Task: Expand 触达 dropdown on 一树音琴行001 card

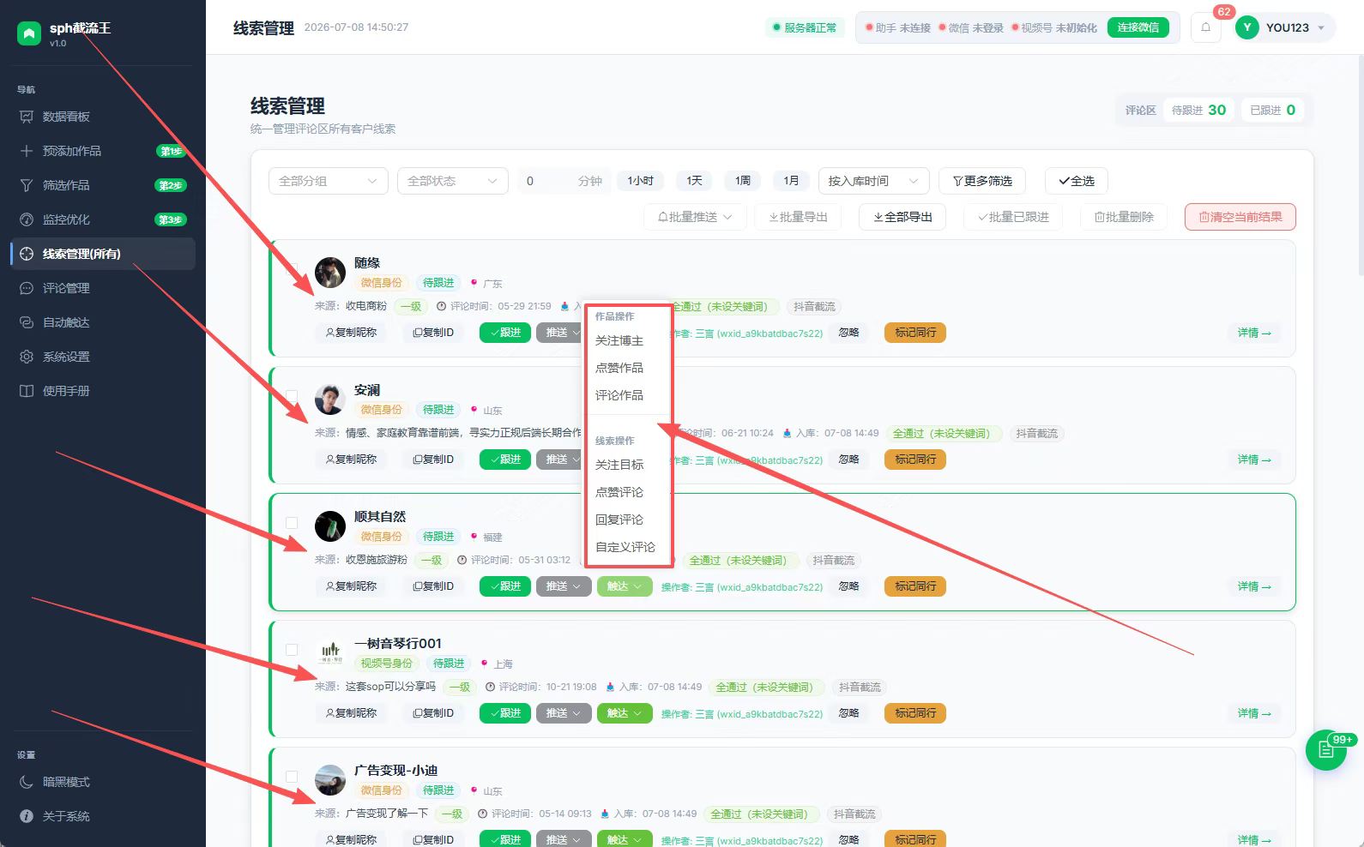Action: pyautogui.click(x=625, y=713)
